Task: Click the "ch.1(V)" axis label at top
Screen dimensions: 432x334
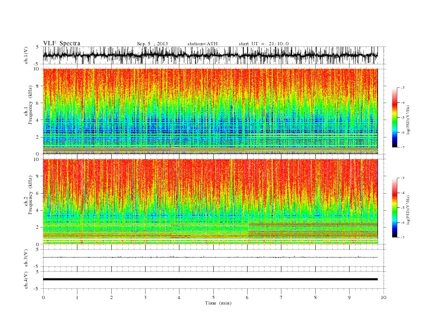Action: click(26, 55)
